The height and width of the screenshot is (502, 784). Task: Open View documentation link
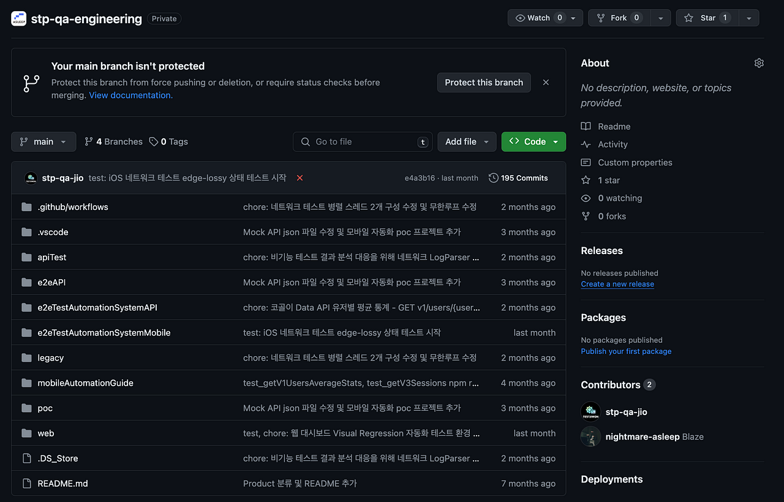131,95
